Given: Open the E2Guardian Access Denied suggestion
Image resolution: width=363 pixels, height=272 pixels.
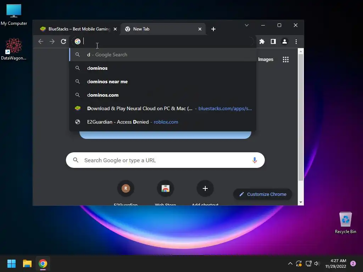Looking at the screenshot, I should pyautogui.click(x=163, y=122).
